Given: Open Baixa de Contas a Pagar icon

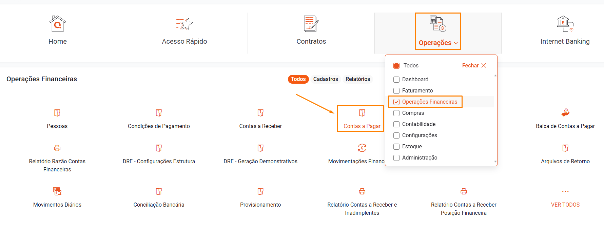Looking at the screenshot, I should point(565,113).
